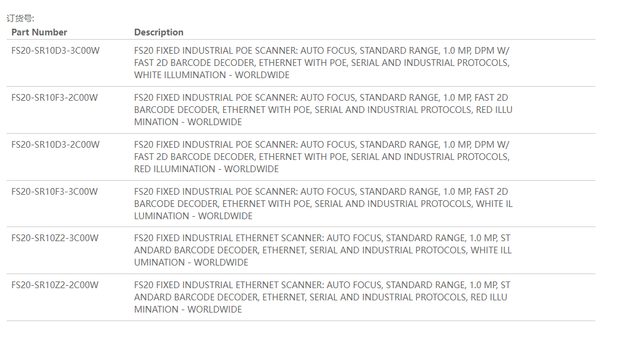Click the description of FS20-SR10D3-2C00W
This screenshot has height=337, width=629.
point(322,157)
